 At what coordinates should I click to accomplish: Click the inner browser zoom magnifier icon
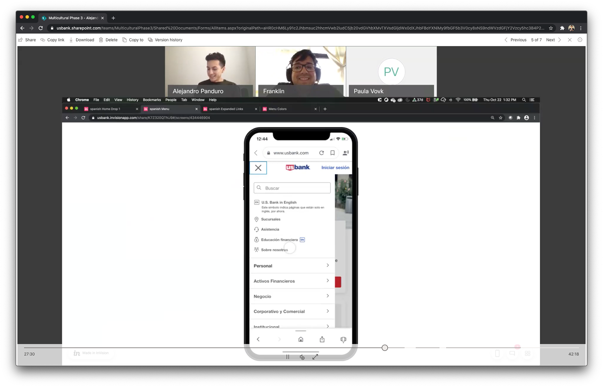pyautogui.click(x=492, y=118)
